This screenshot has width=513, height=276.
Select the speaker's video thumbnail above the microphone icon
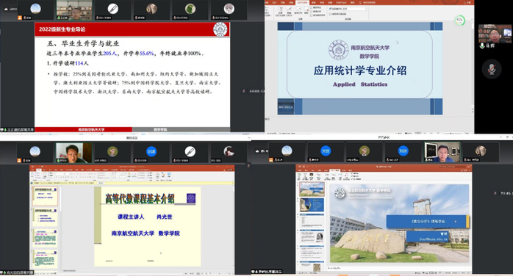495,34
